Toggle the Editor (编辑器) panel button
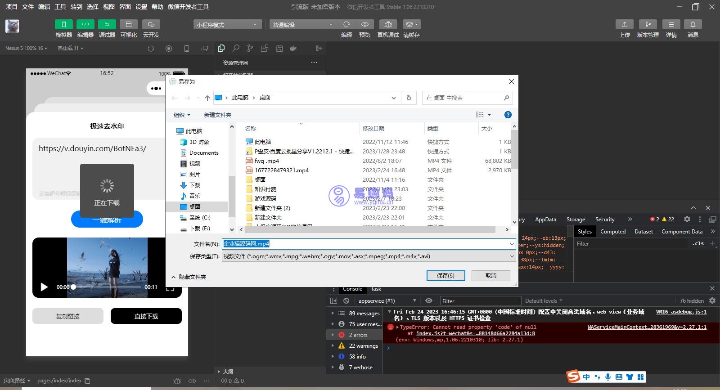The height and width of the screenshot is (390, 720). click(85, 24)
